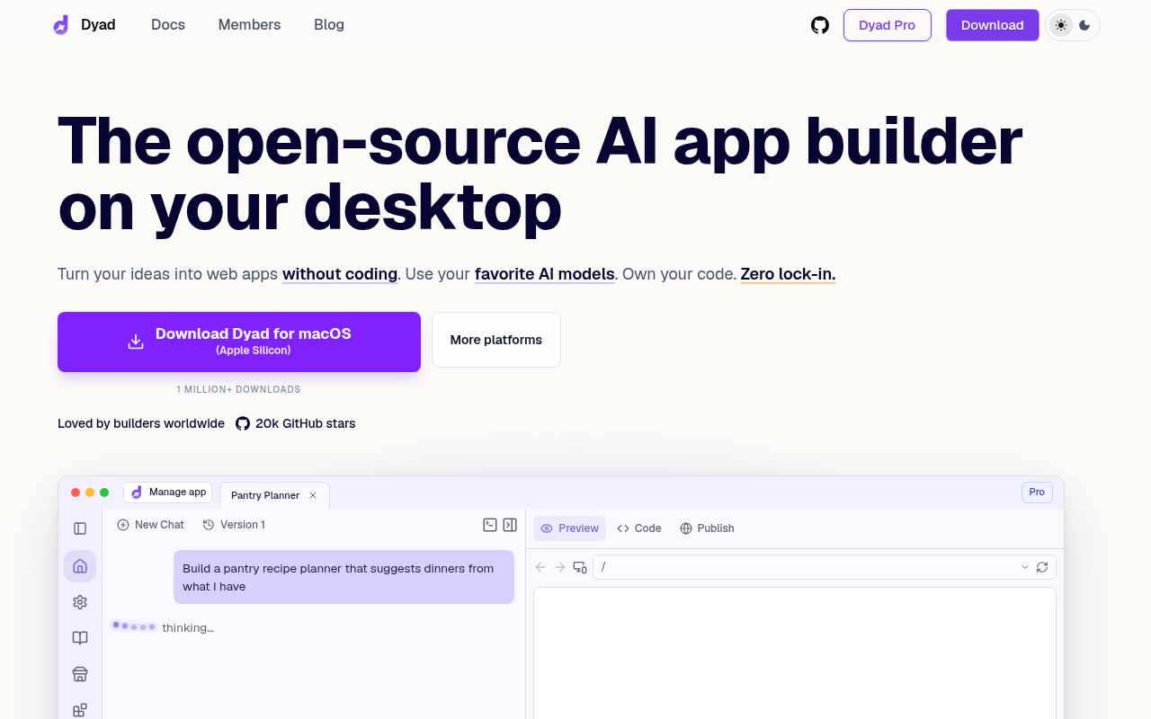This screenshot has width=1151, height=719.
Task: Select the Home icon in the app sidebar
Action: click(x=80, y=566)
